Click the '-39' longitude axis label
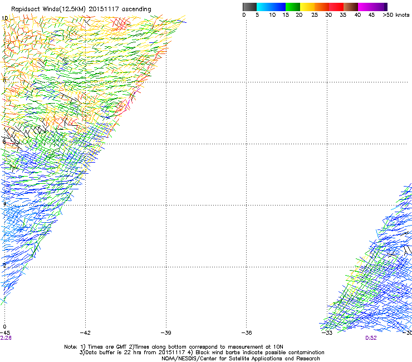 pyautogui.click(x=166, y=333)
